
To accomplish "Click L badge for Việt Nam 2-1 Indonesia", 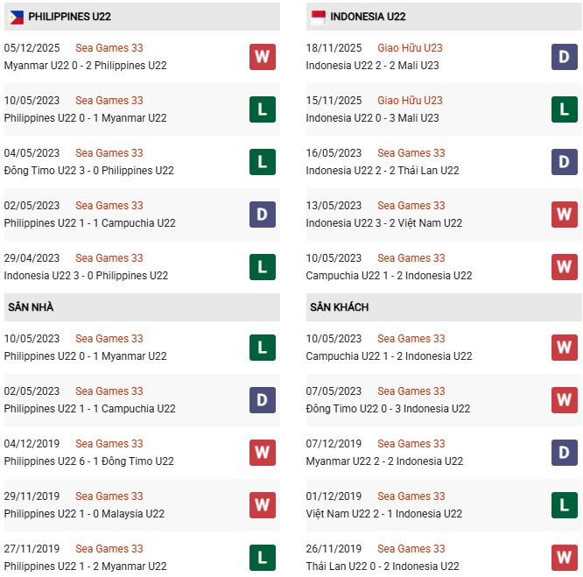I will pyautogui.click(x=565, y=505).
